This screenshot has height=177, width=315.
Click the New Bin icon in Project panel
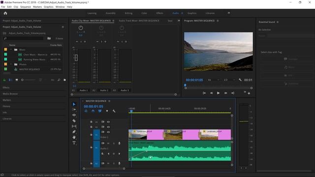64,80
